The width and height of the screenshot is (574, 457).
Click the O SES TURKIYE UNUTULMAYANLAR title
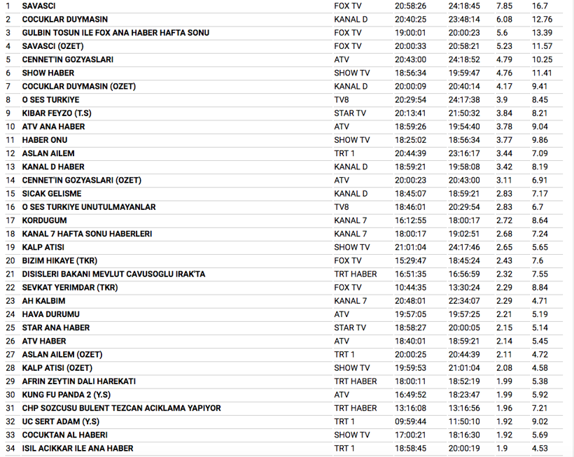tap(89, 207)
